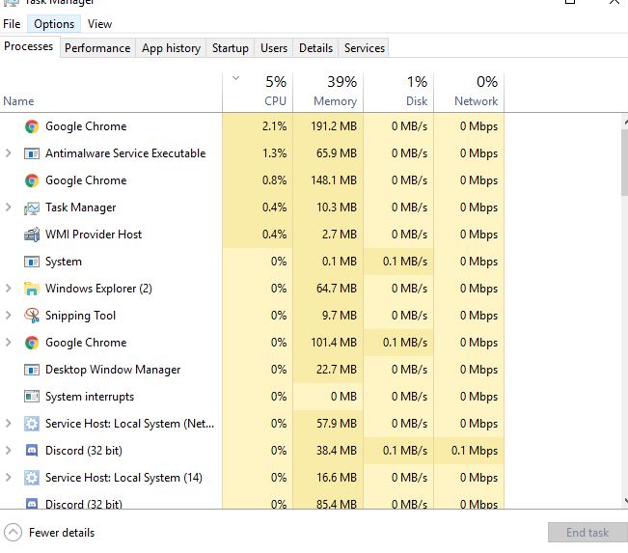The width and height of the screenshot is (628, 553).
Task: Click the Google Chrome icon using 191.2 MB
Action: (x=32, y=126)
